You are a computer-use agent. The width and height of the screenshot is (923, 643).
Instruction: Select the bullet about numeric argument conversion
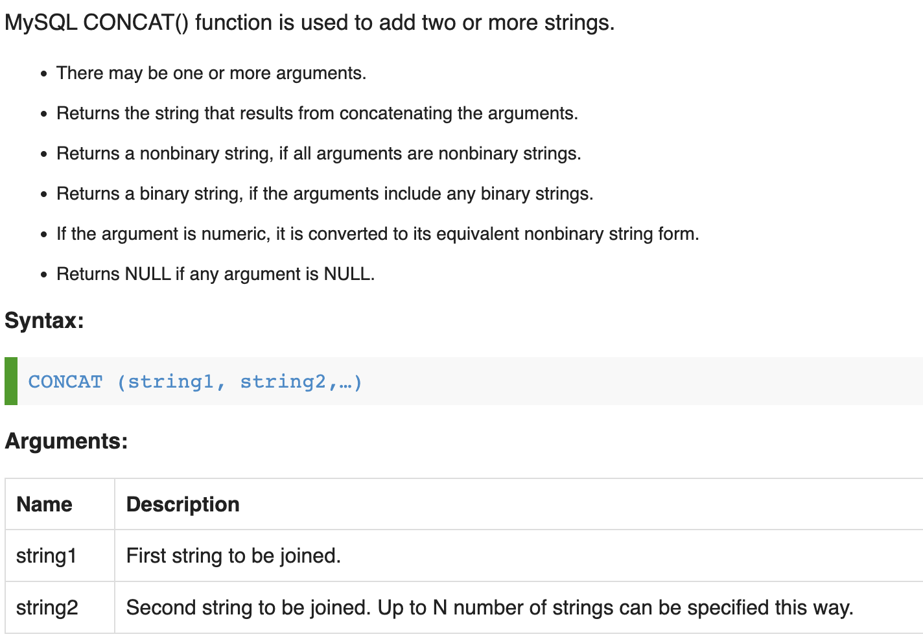[x=377, y=234]
